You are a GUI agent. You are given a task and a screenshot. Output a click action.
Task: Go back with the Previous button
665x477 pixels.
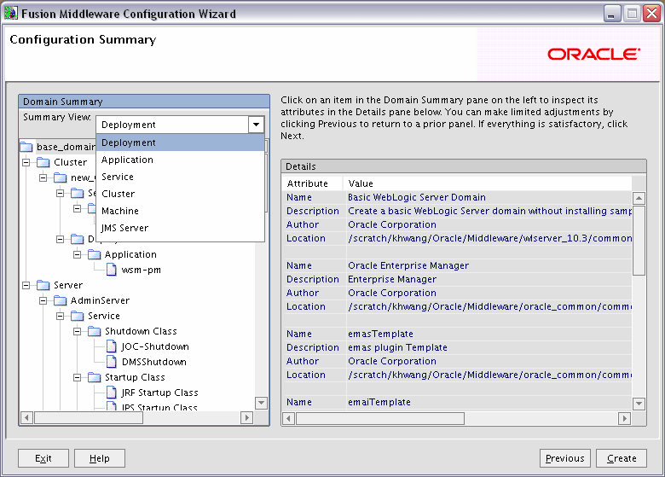click(565, 458)
